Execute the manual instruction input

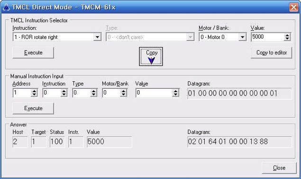[x=33, y=108]
